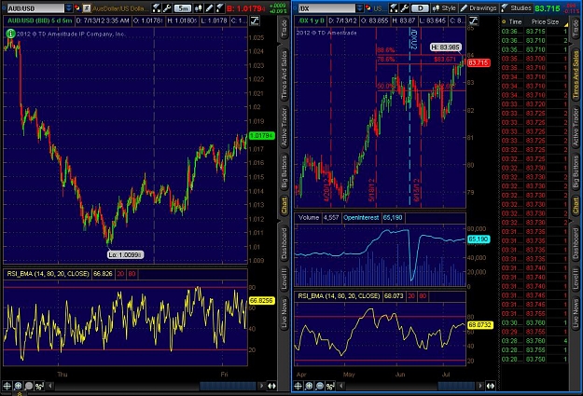Screen dimensions: 583x396
Task: Click the /DX symbol input field
Action: pos(326,7)
